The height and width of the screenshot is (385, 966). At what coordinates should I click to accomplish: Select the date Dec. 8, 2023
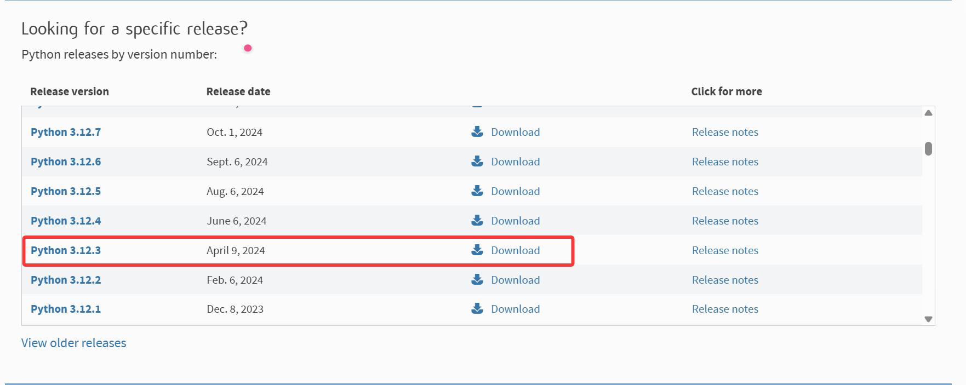(x=235, y=309)
